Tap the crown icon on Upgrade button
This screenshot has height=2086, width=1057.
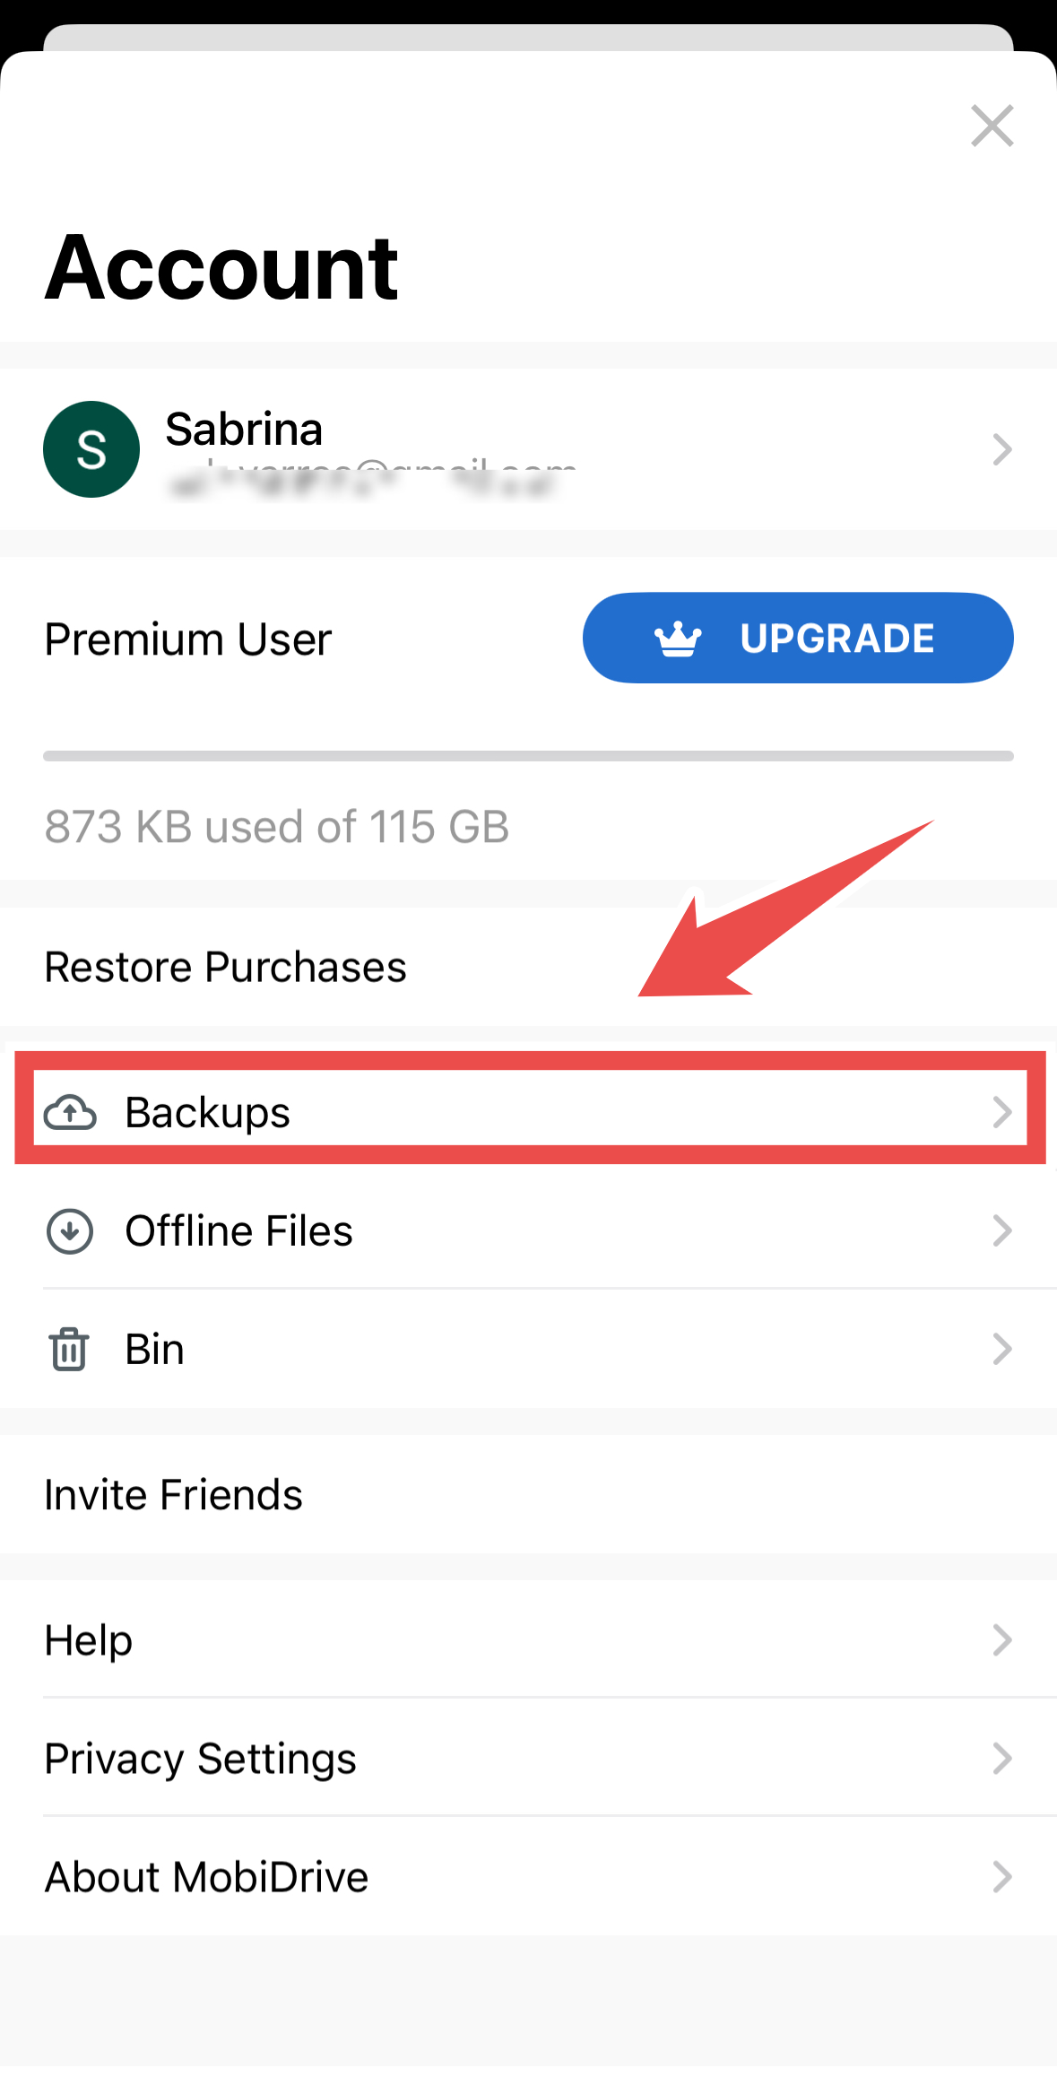tap(678, 639)
